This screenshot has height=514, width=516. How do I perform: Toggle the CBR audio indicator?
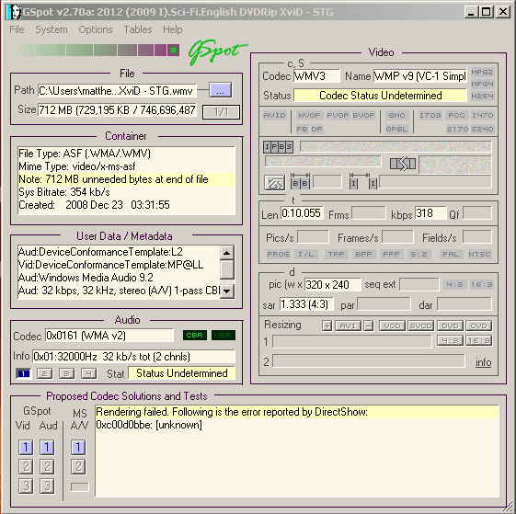click(x=194, y=336)
